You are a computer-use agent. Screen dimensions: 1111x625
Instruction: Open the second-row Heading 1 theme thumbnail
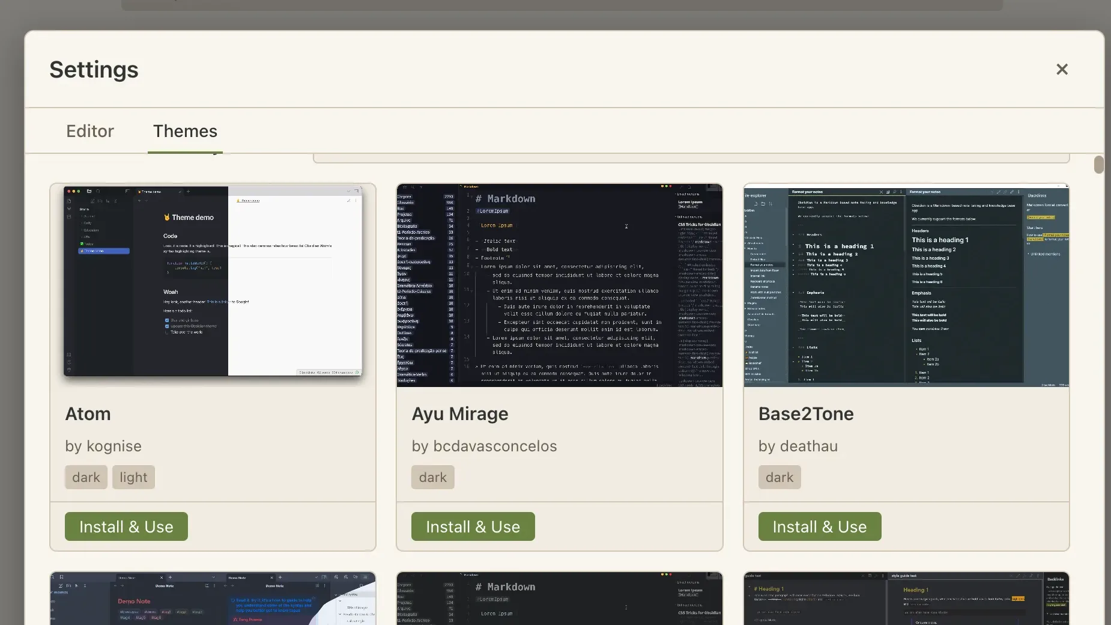click(906, 599)
